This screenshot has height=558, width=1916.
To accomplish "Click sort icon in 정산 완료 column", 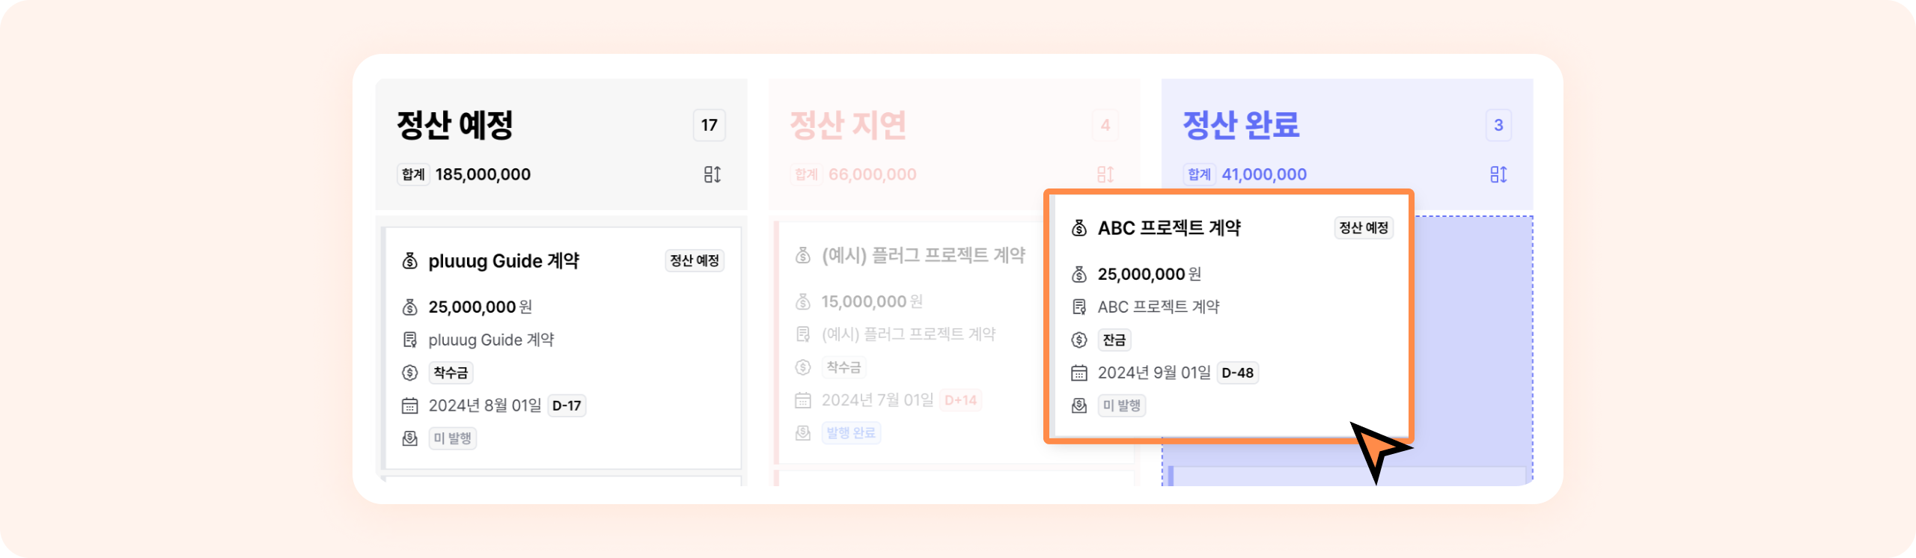I will coord(1498,174).
